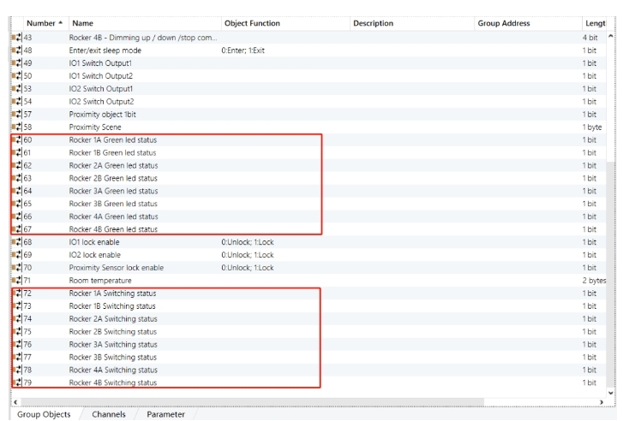Click the object icon next to number 67
The width and height of the screenshot is (629, 421).
click(16, 229)
